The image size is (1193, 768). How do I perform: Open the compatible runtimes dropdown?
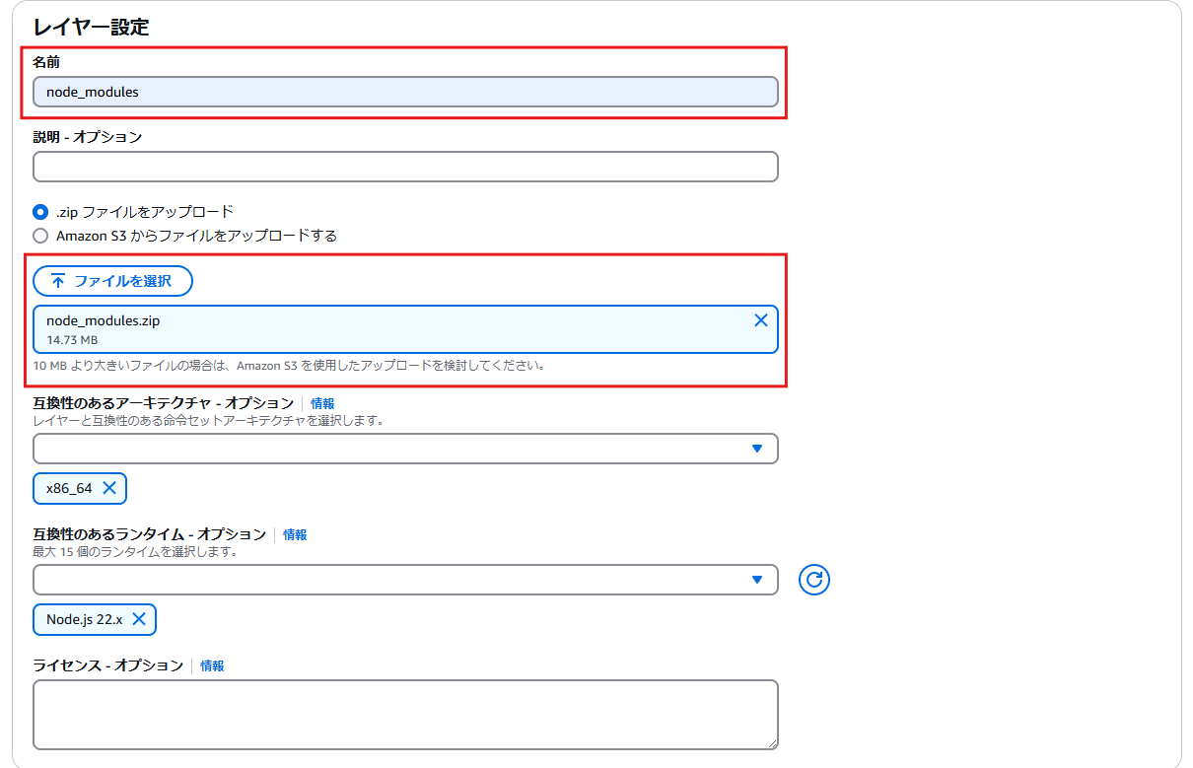pos(405,580)
